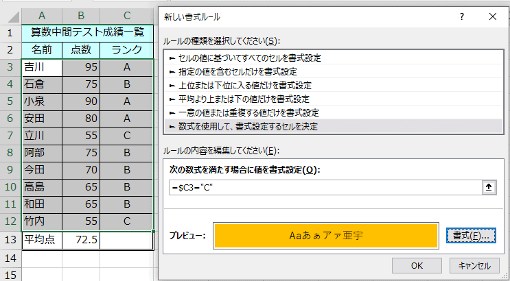Click the title cell 算数中間テスト成績一覧
This screenshot has height=281, width=510.
point(87,32)
